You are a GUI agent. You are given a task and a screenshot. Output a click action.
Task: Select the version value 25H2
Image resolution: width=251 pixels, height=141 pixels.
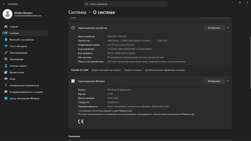(110, 94)
